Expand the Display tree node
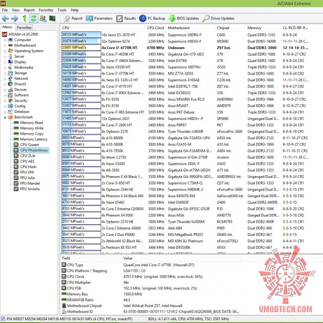The width and height of the screenshot is (323, 323). tap(5, 62)
